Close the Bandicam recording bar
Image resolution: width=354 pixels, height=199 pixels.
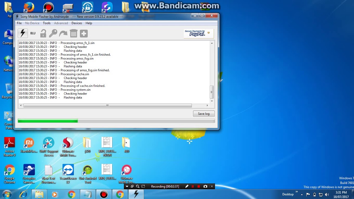pos(212,187)
